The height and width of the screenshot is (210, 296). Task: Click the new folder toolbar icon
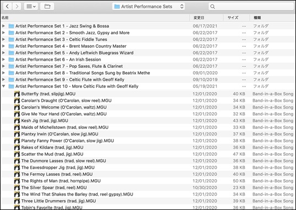(47, 7)
